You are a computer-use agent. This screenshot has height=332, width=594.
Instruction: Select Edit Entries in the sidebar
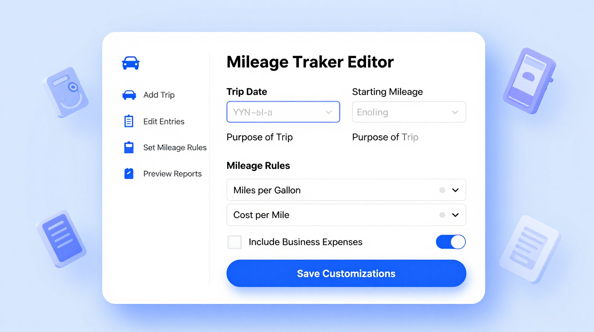[163, 121]
